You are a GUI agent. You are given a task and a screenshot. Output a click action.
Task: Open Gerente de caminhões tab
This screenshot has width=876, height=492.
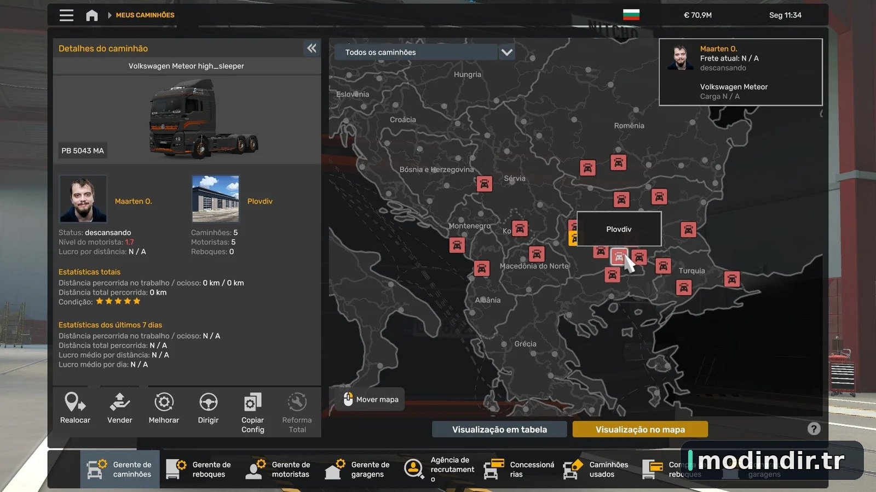point(120,469)
